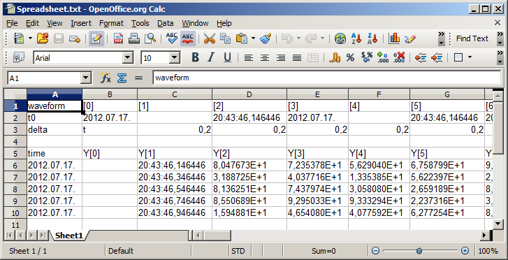Viewport: 508px width, 260px height.
Task: Click Sum sigma icon
Action: click(x=122, y=78)
